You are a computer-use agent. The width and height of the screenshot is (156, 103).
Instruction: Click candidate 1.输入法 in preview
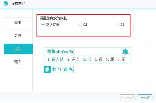[56, 59]
